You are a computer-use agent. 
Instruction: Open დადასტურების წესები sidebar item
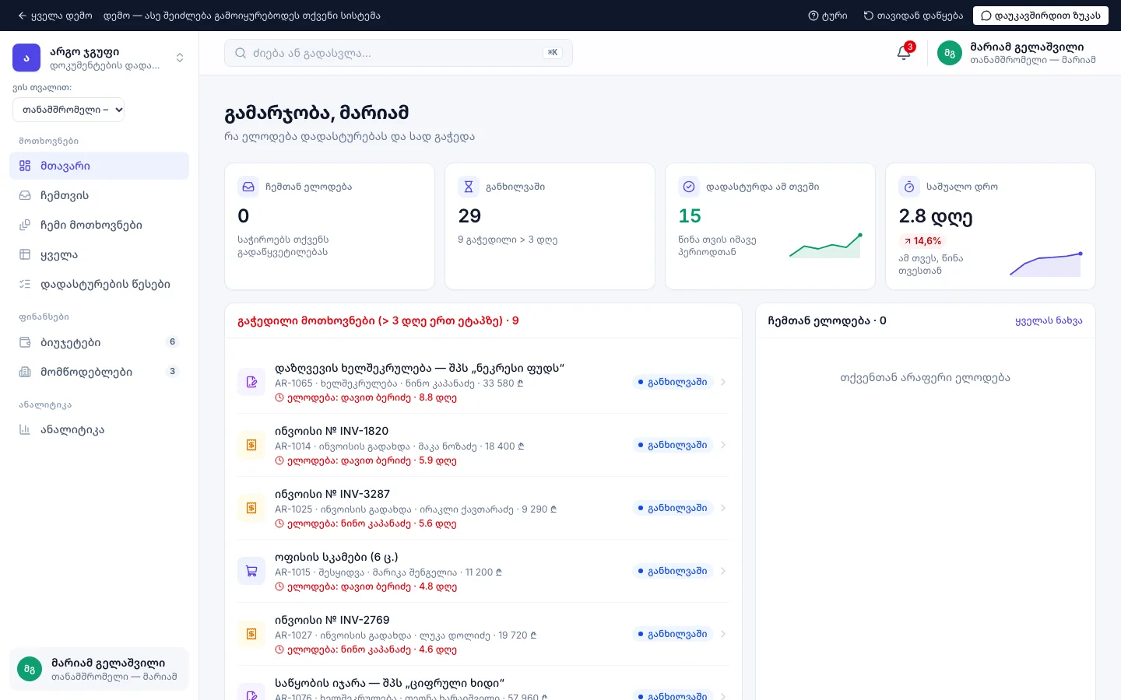[99, 284]
